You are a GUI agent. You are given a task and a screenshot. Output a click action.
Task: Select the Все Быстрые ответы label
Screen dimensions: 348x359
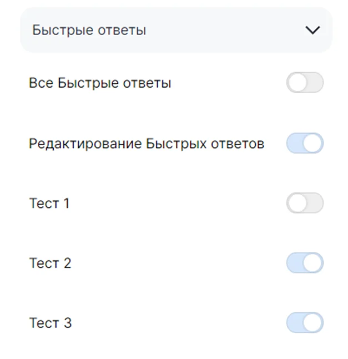100,83
